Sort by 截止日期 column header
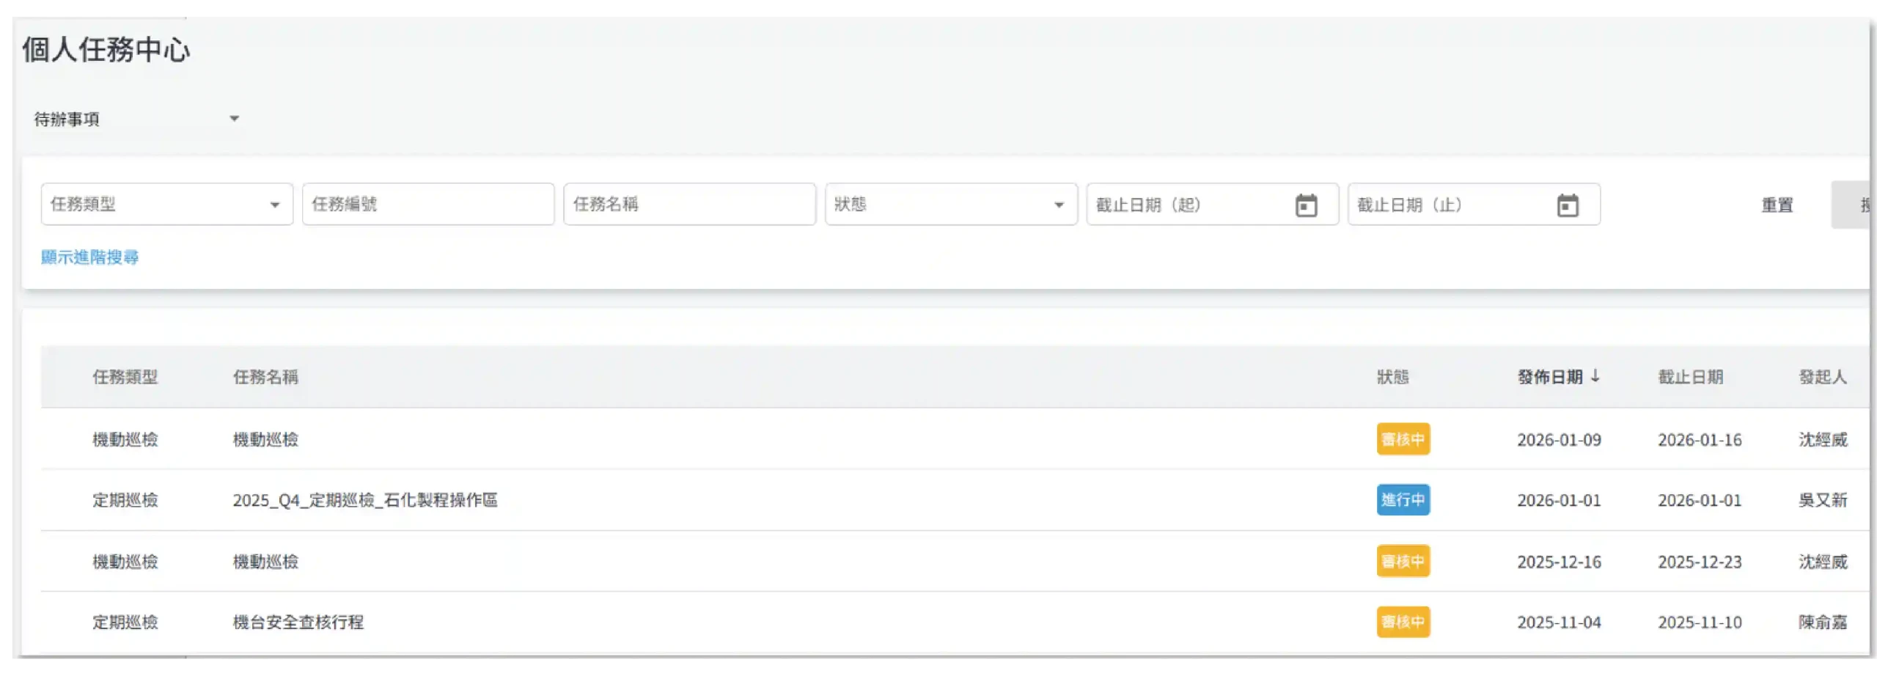The height and width of the screenshot is (676, 1877). 1690,377
